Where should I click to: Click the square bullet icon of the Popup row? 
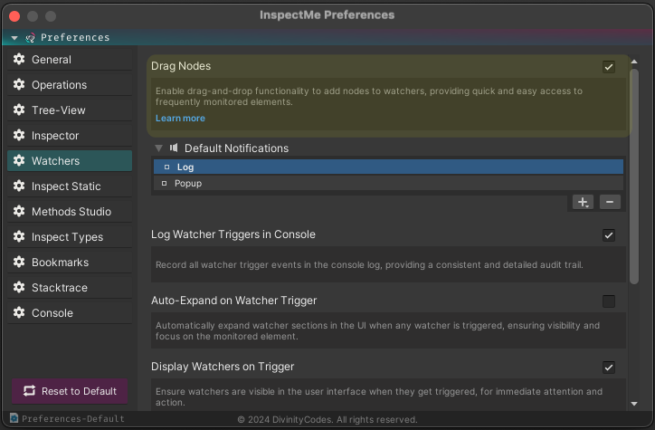164,183
